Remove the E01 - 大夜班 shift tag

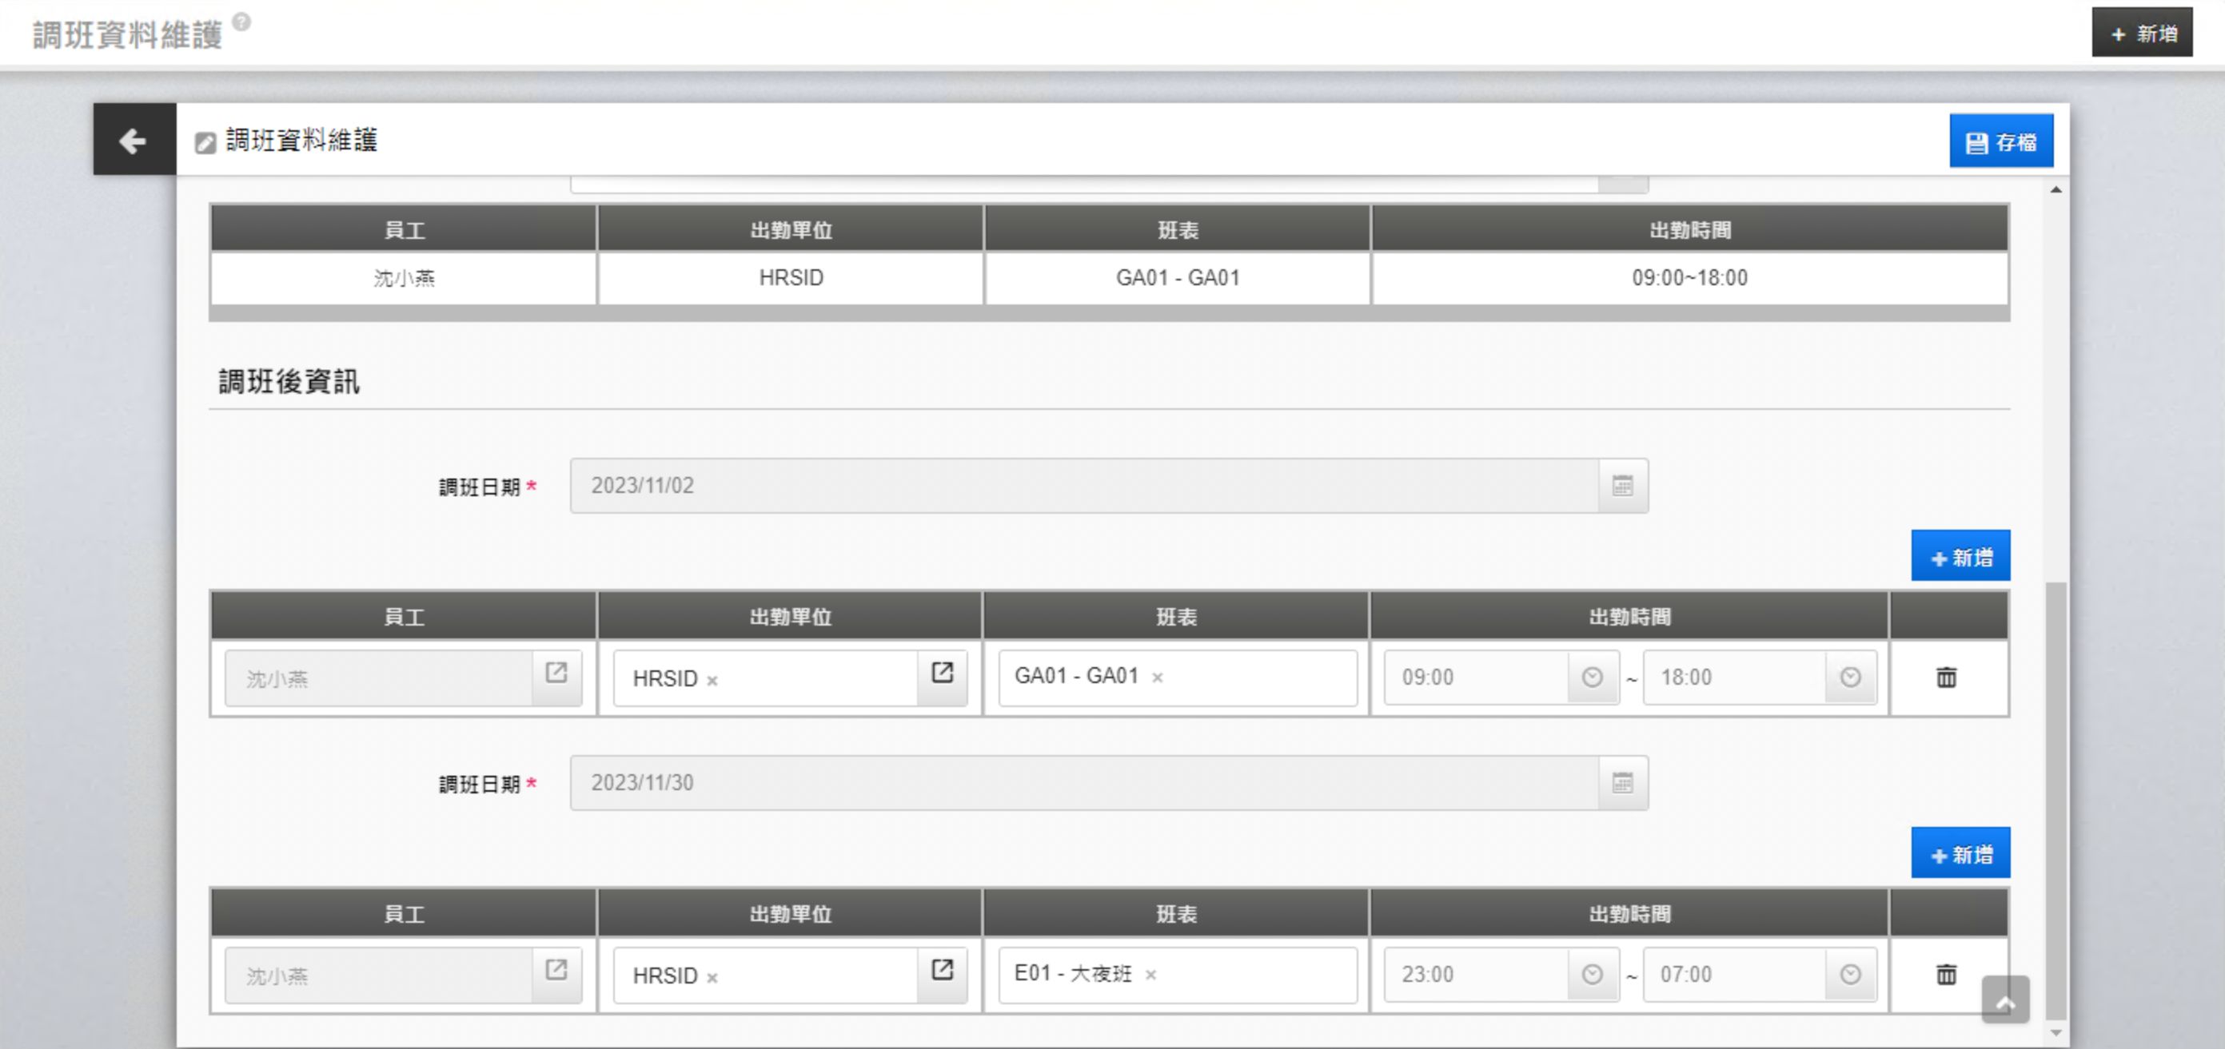(x=1150, y=975)
